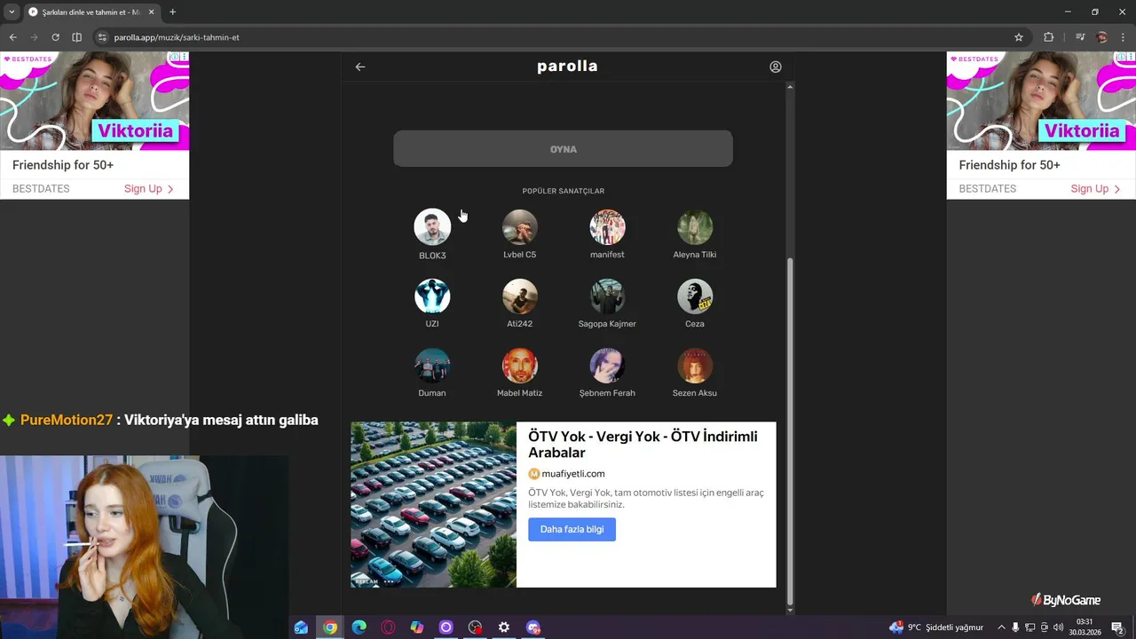Expand the system tray hidden icons chevron

click(x=1001, y=627)
